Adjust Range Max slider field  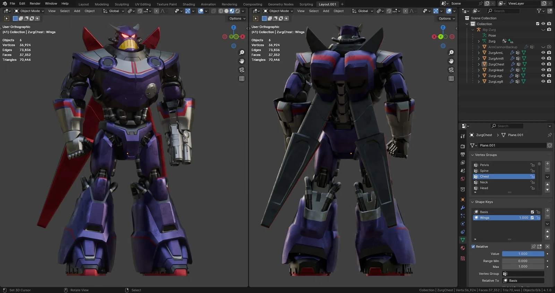coord(523,267)
